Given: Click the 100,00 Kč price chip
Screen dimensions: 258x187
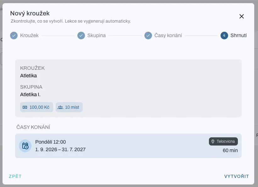Looking at the screenshot, I should tap(36, 107).
